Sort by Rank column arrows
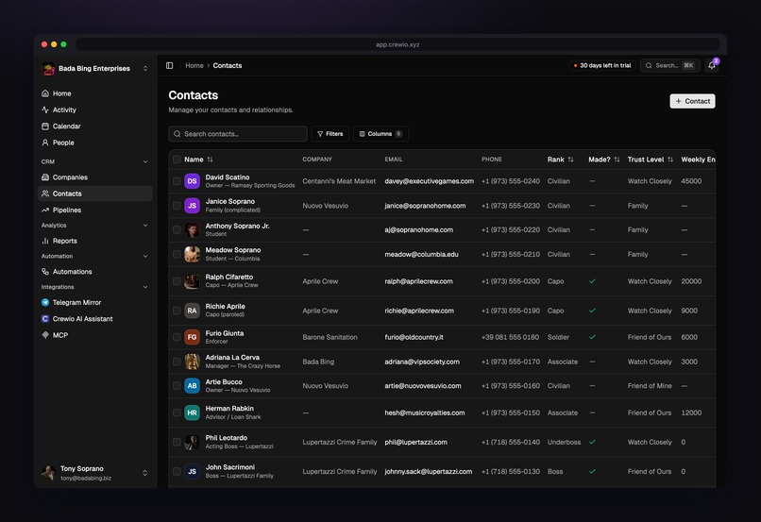 [570, 160]
